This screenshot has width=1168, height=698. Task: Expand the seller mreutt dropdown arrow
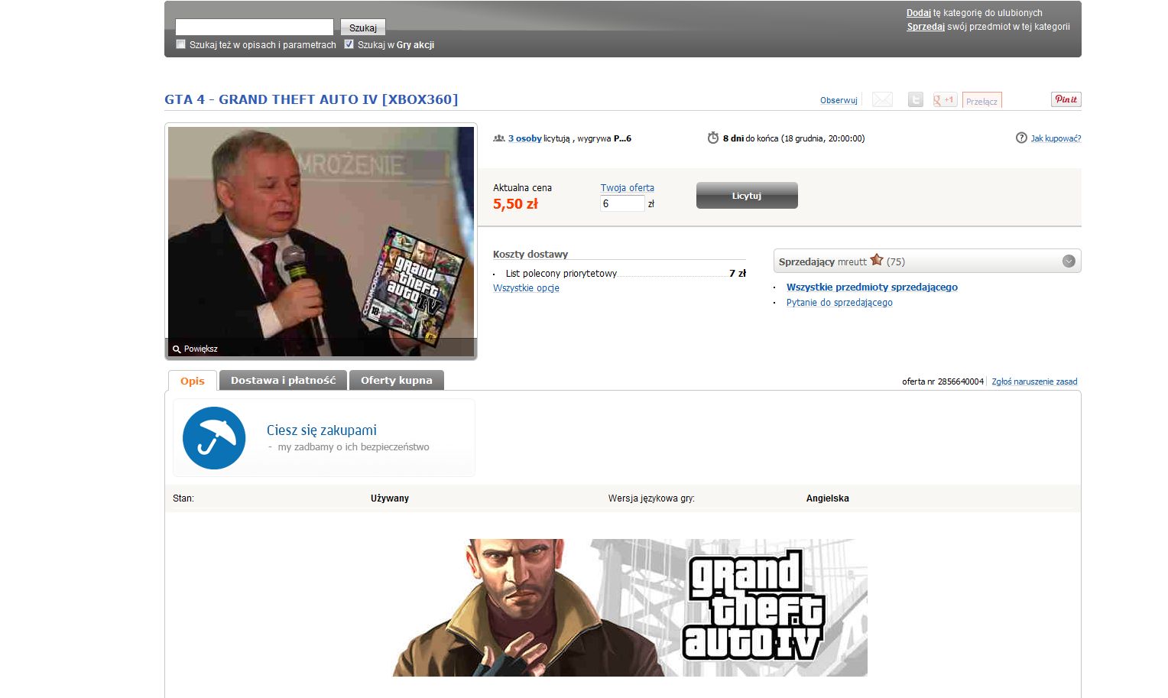tap(1069, 261)
